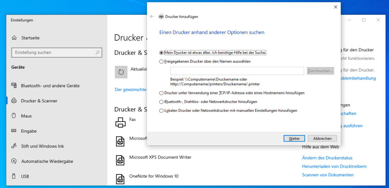This screenshot has height=188, width=389.
Task: Click the Drucker & Scanner sidebar icon
Action: point(14,101)
